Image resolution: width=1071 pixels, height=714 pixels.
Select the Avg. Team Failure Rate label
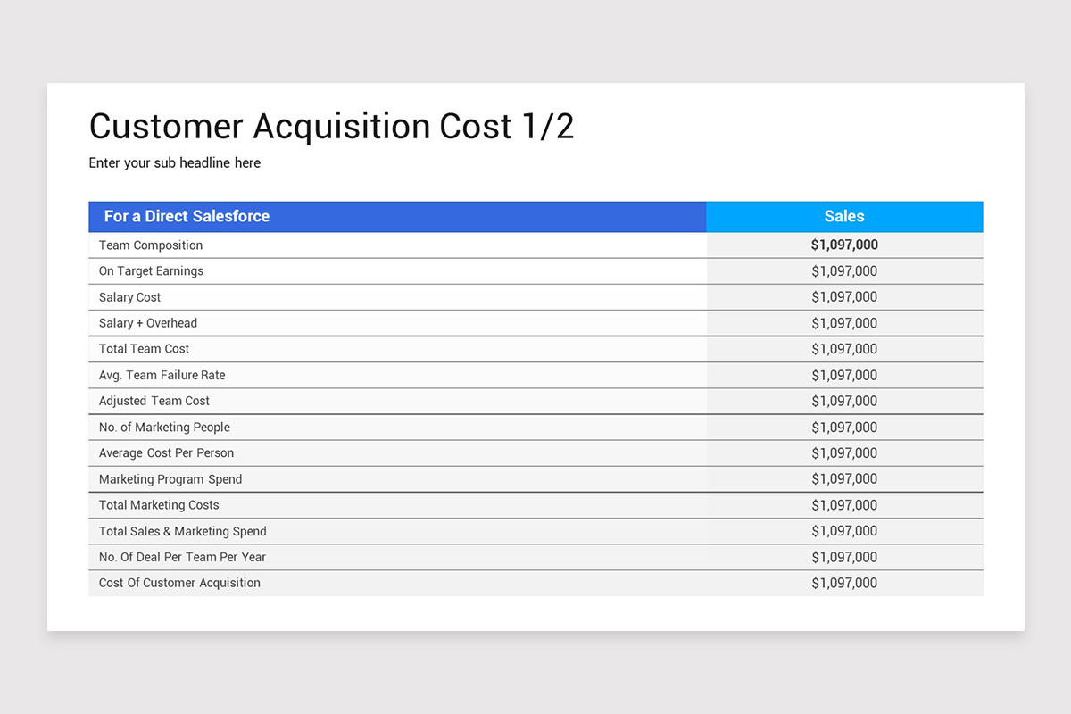point(162,375)
